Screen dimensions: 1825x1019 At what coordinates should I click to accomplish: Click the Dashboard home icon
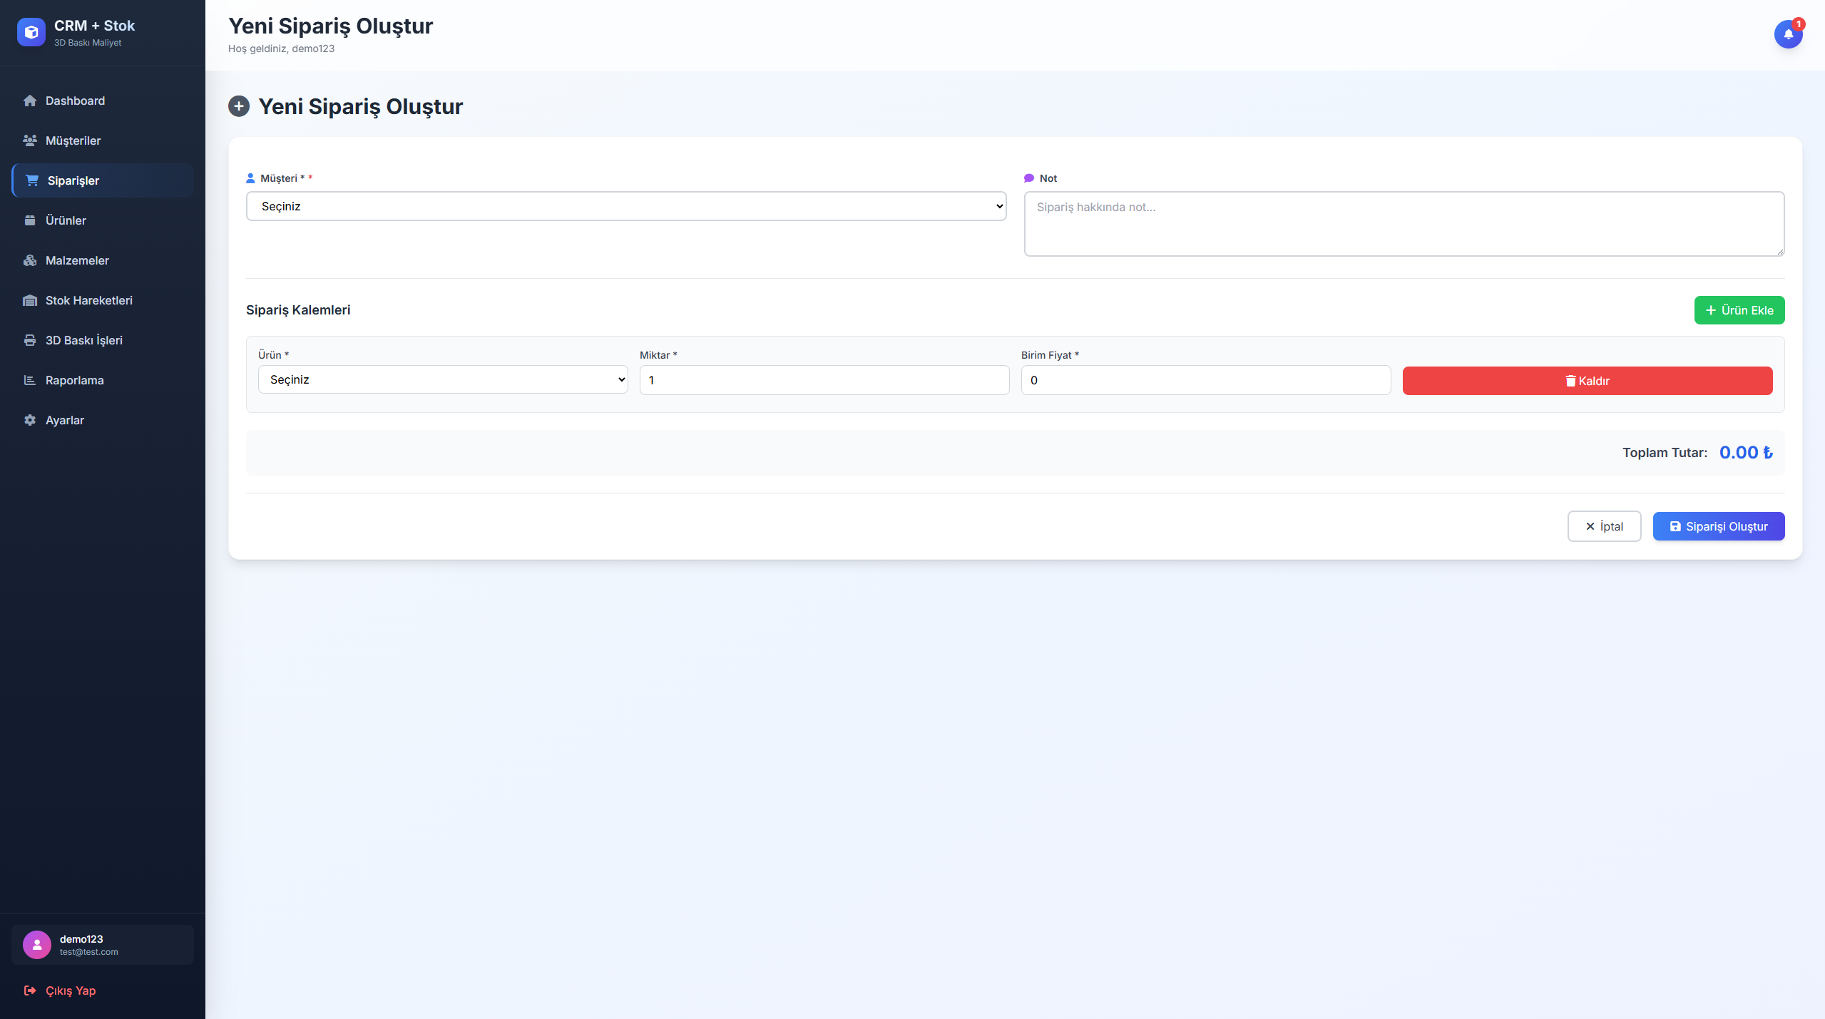30,101
